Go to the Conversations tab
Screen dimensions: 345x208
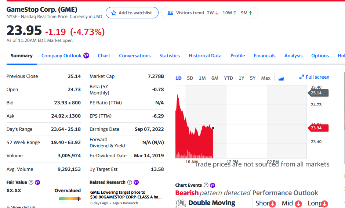pyautogui.click(x=135, y=56)
